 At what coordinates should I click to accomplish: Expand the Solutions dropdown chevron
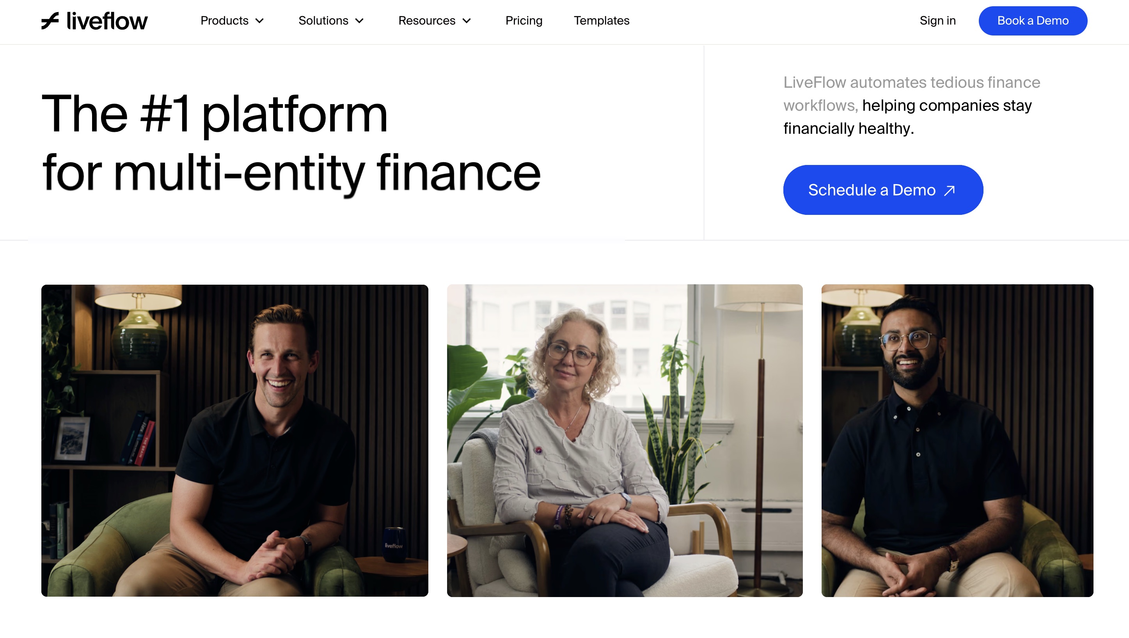click(359, 21)
